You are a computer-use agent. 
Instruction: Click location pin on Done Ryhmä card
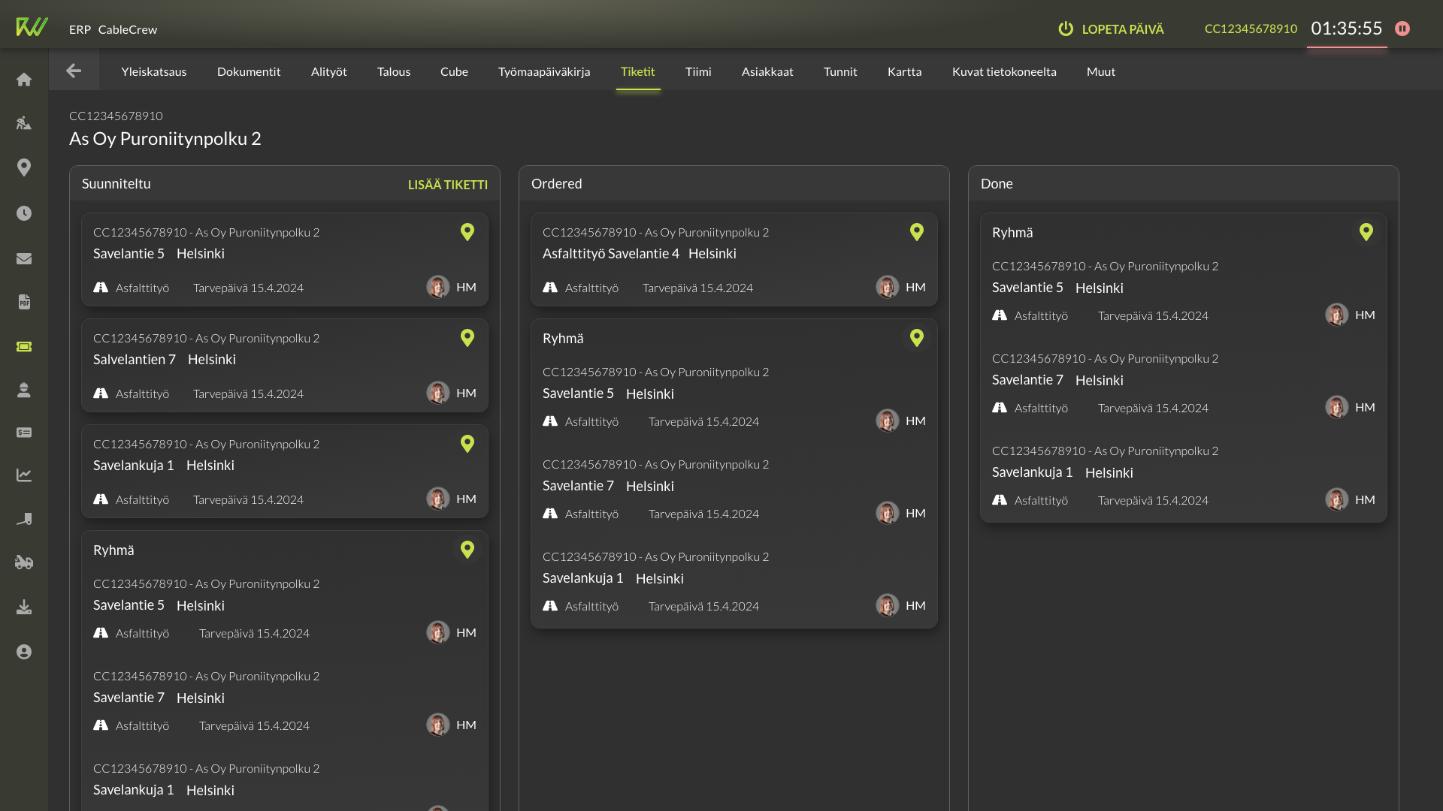pyautogui.click(x=1366, y=232)
